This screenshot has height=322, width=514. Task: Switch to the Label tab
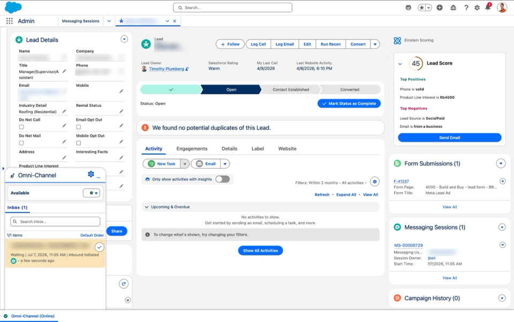[258, 149]
